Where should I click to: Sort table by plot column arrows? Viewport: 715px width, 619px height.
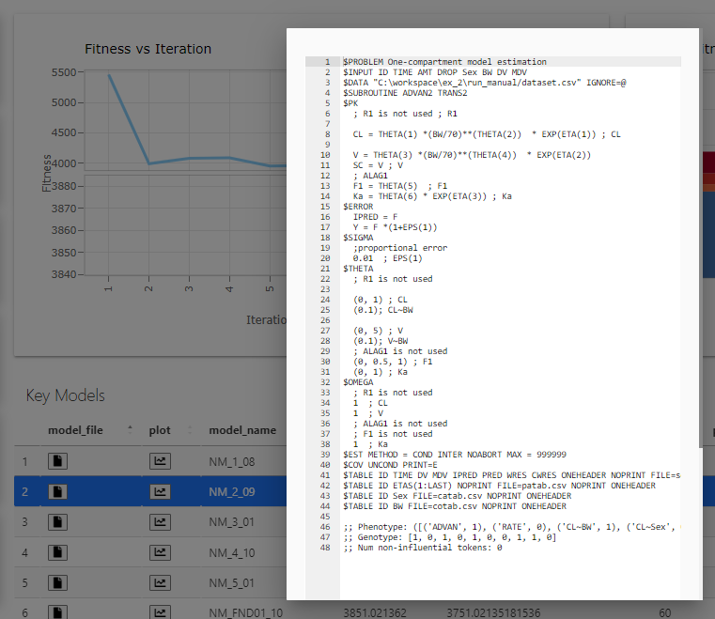[190, 429]
